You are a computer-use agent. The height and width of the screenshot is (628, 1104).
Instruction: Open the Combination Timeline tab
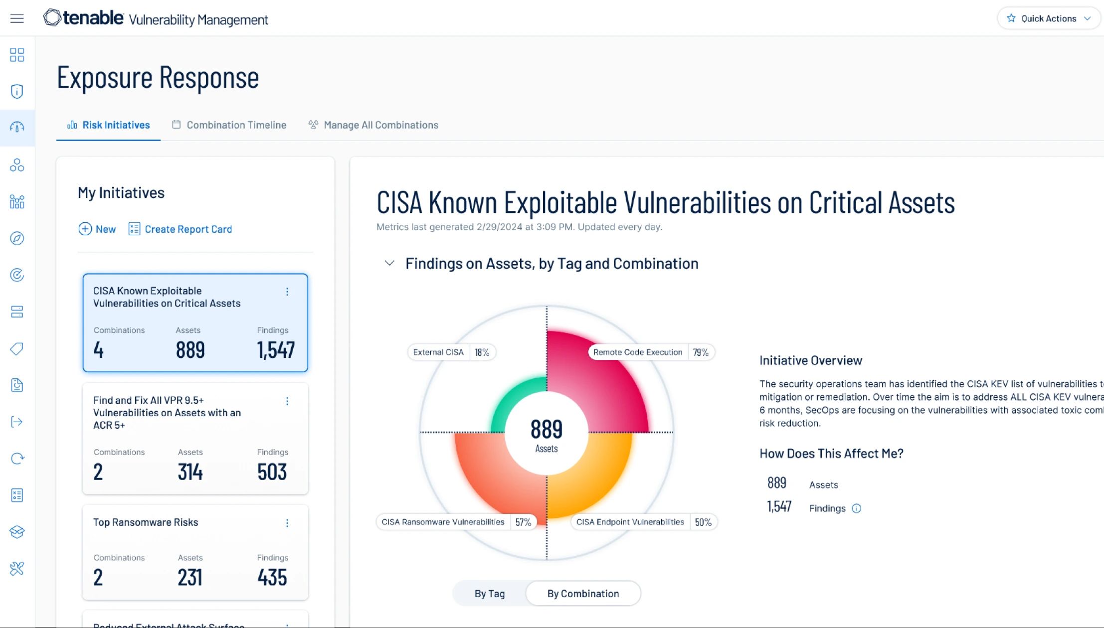click(229, 125)
